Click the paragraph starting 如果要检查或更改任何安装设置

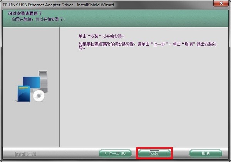tap(147, 46)
